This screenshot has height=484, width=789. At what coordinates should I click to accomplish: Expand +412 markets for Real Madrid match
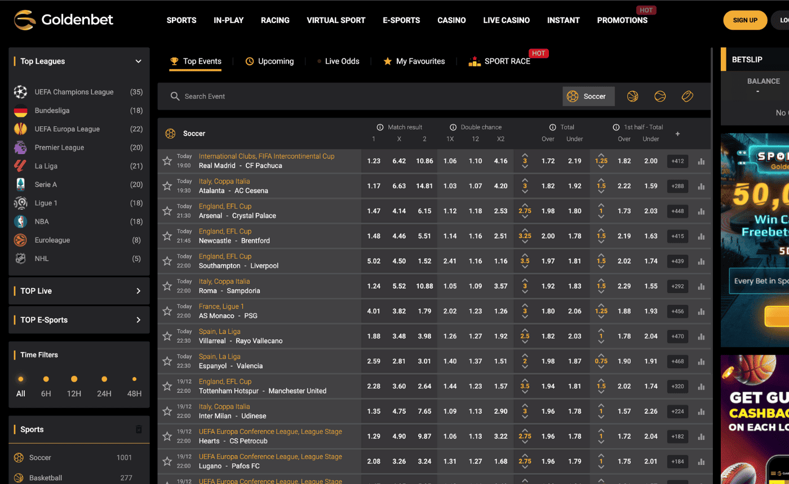point(677,161)
